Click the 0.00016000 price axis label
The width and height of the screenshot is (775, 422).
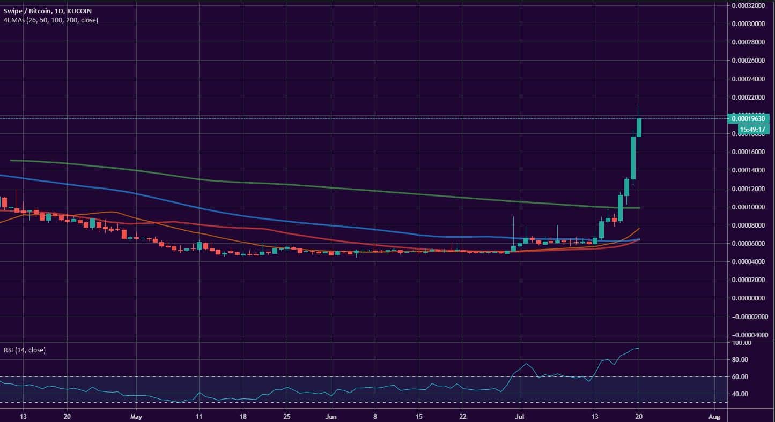click(749, 152)
